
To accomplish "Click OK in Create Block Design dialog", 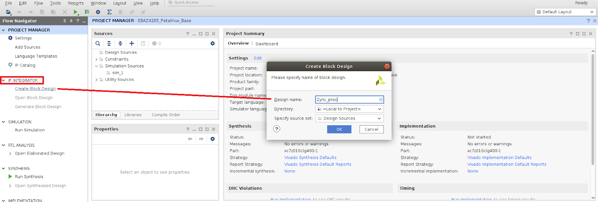I will pyautogui.click(x=339, y=129).
